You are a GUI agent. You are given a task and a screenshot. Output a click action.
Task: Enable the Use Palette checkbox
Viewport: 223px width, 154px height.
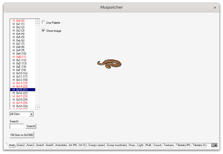click(x=43, y=23)
